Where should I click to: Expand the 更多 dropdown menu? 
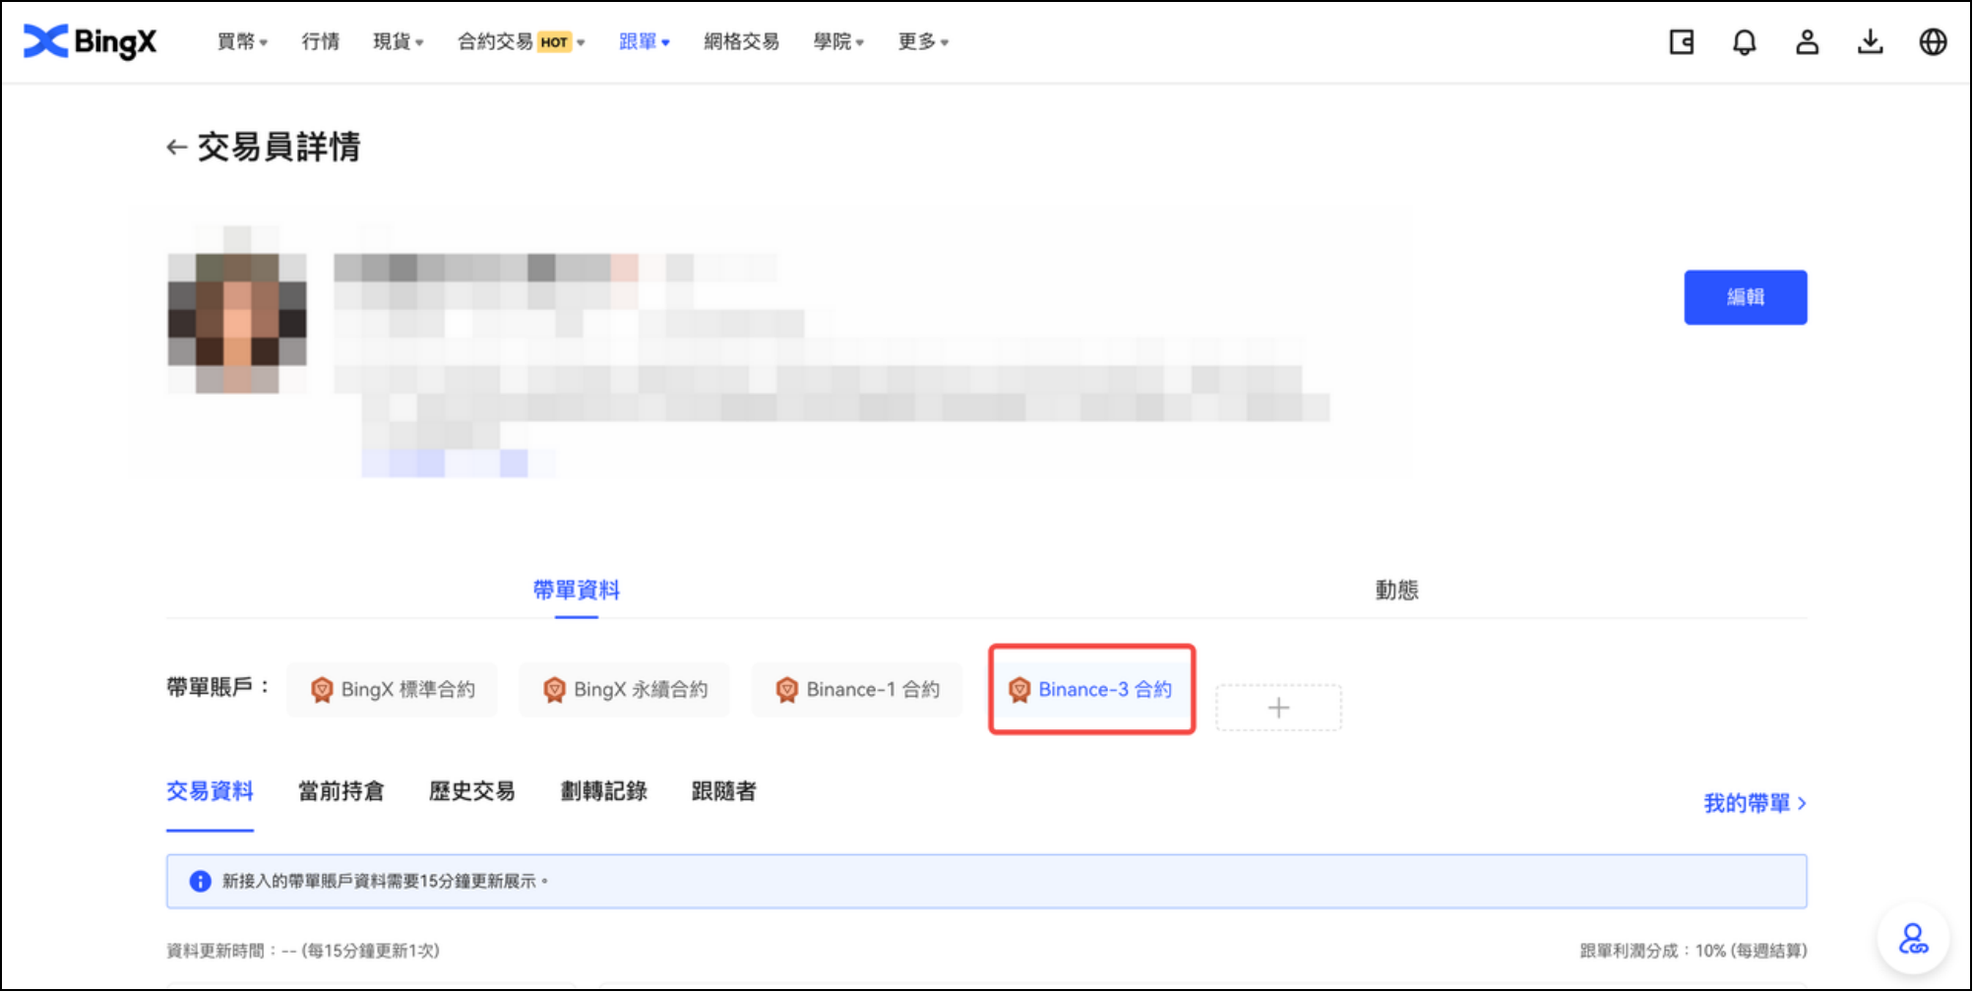coord(923,41)
